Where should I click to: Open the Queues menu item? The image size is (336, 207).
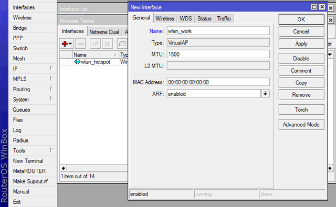point(33,110)
